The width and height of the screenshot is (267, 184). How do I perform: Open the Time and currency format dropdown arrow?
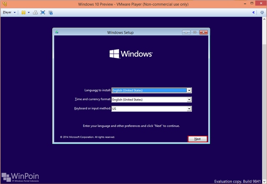tap(189, 99)
